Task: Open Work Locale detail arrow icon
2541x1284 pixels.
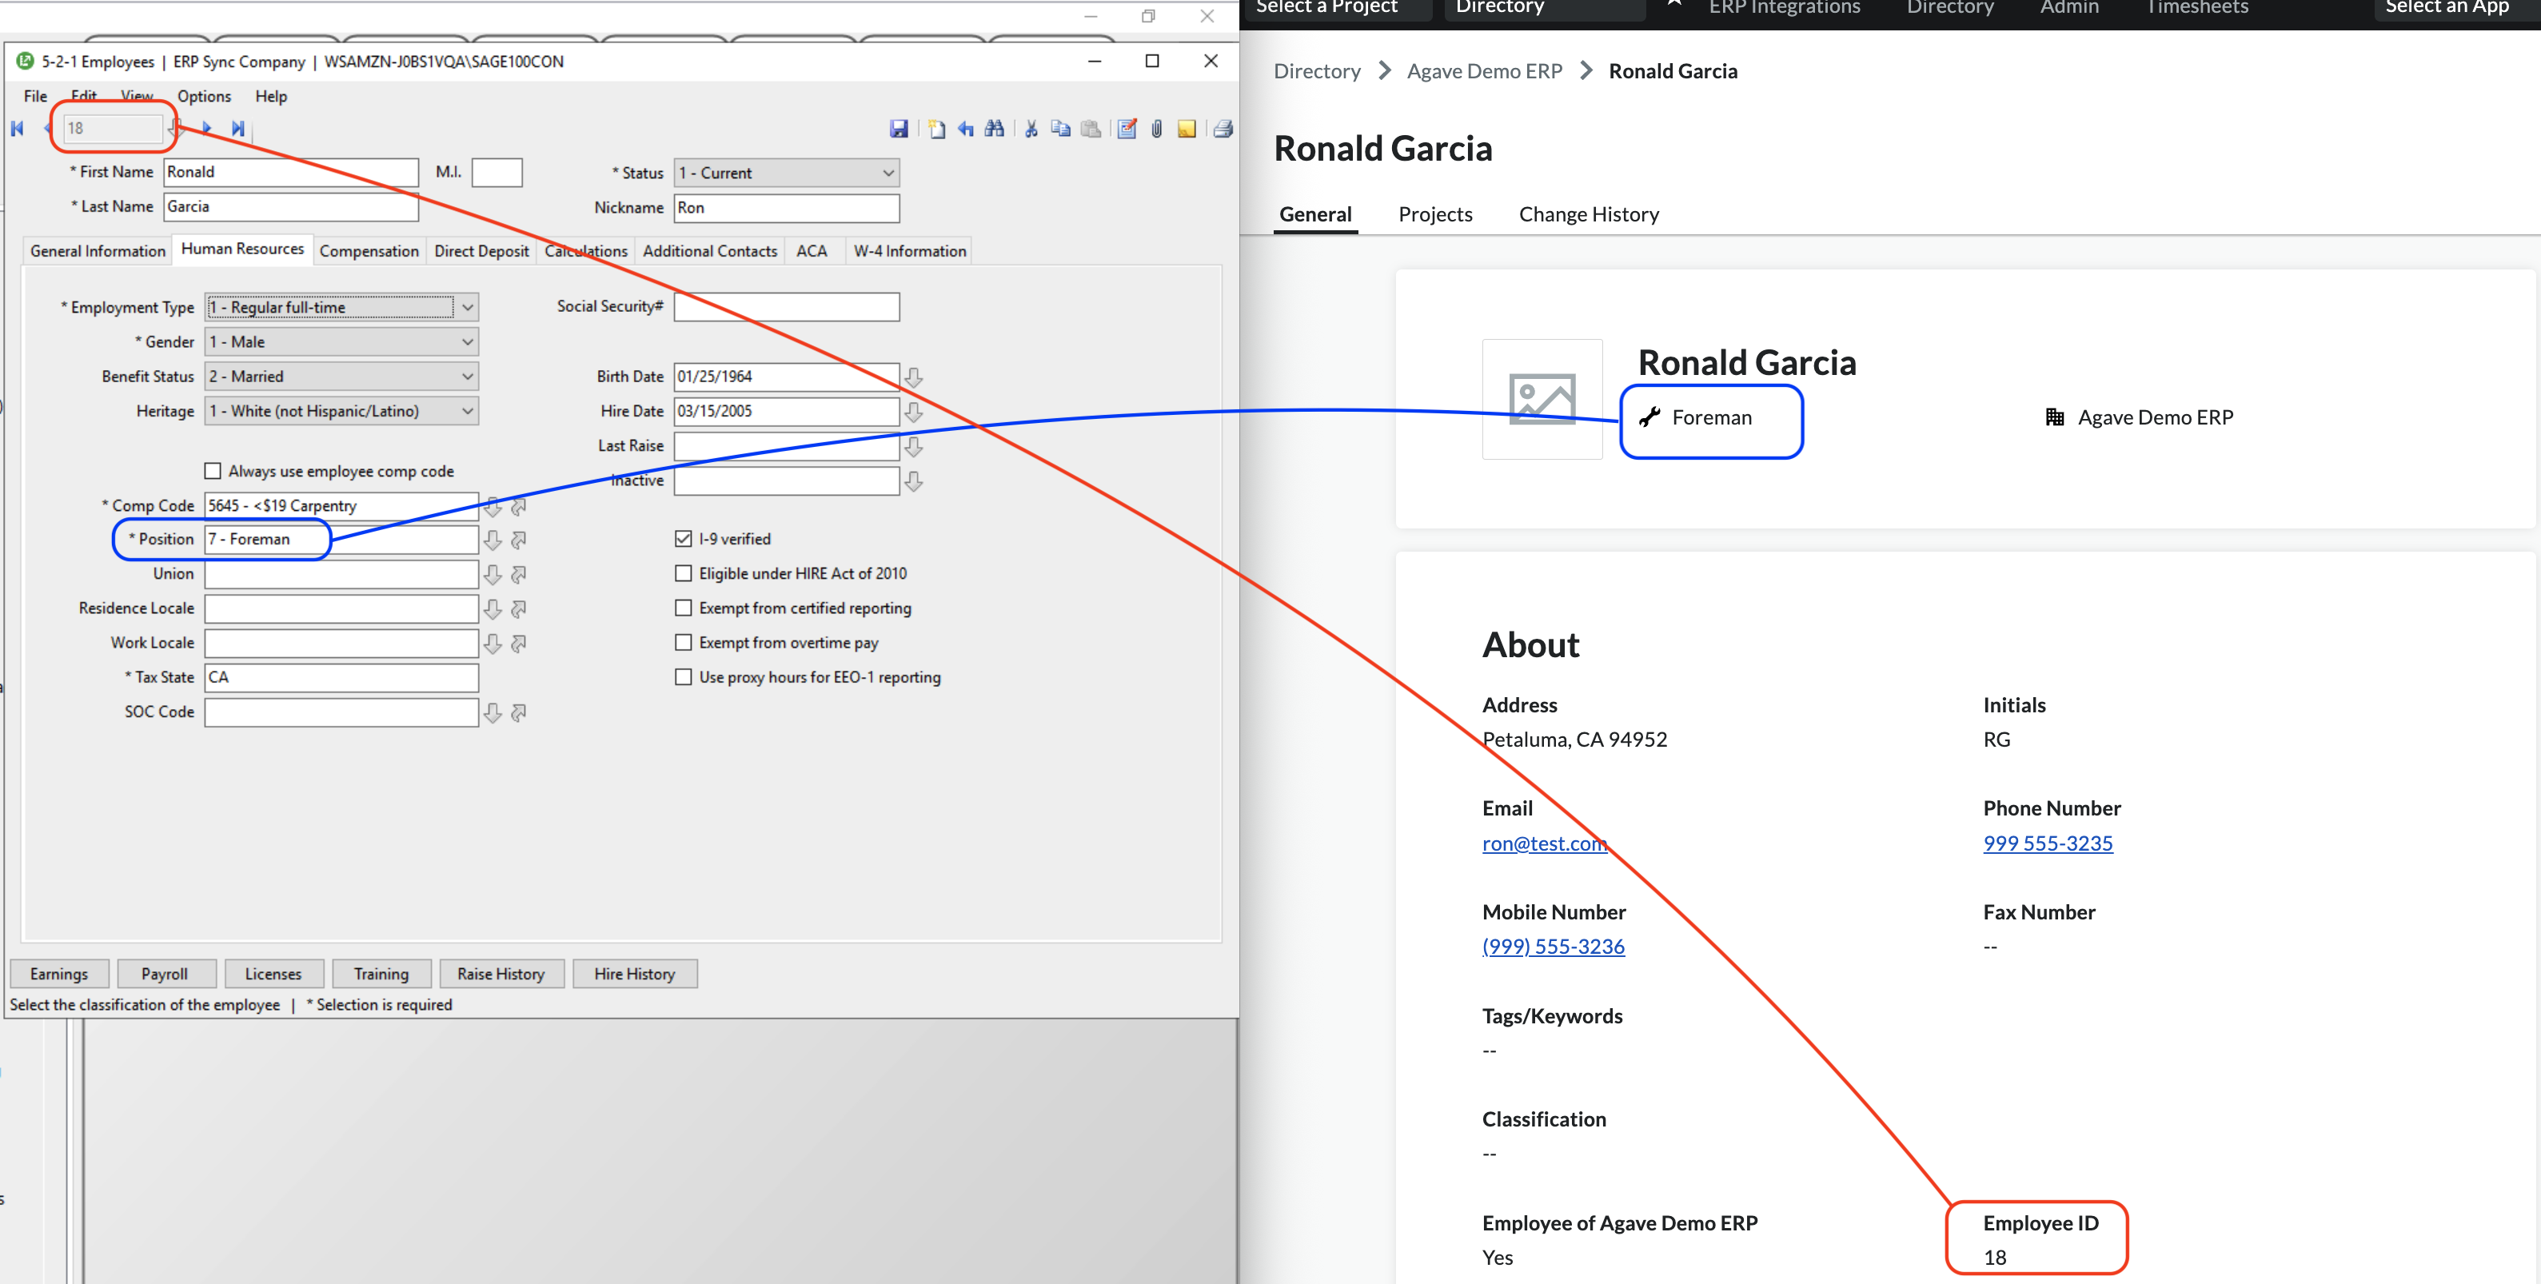Action: [519, 643]
